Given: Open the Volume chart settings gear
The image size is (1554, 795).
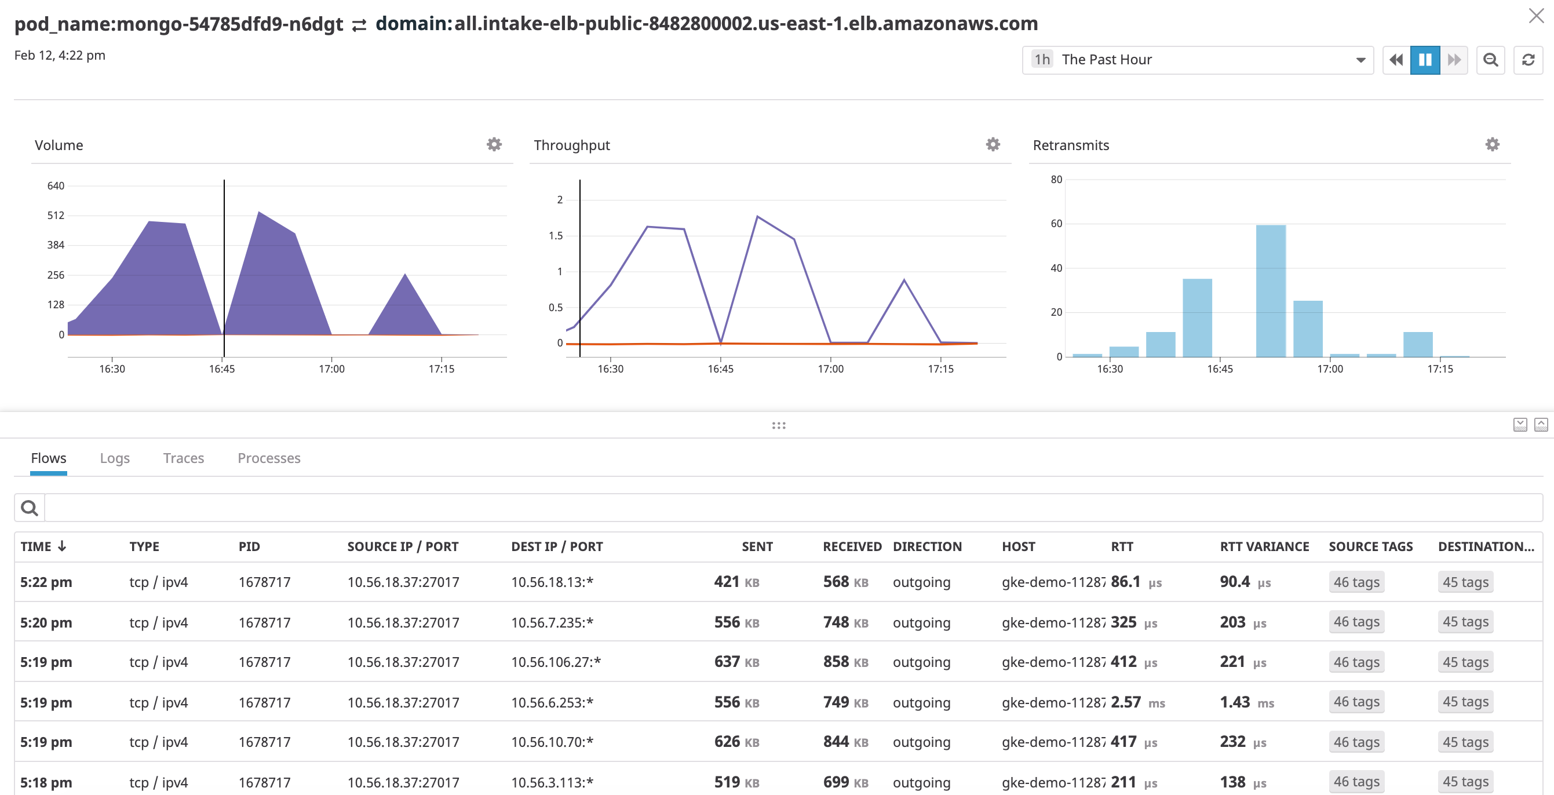Looking at the screenshot, I should [494, 145].
